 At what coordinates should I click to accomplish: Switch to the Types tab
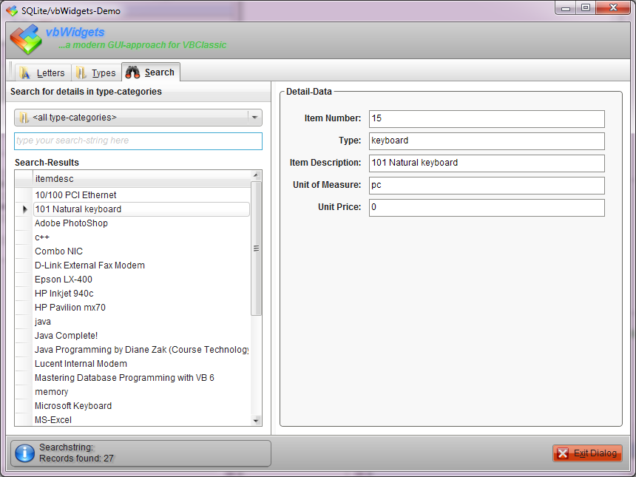pyautogui.click(x=96, y=72)
